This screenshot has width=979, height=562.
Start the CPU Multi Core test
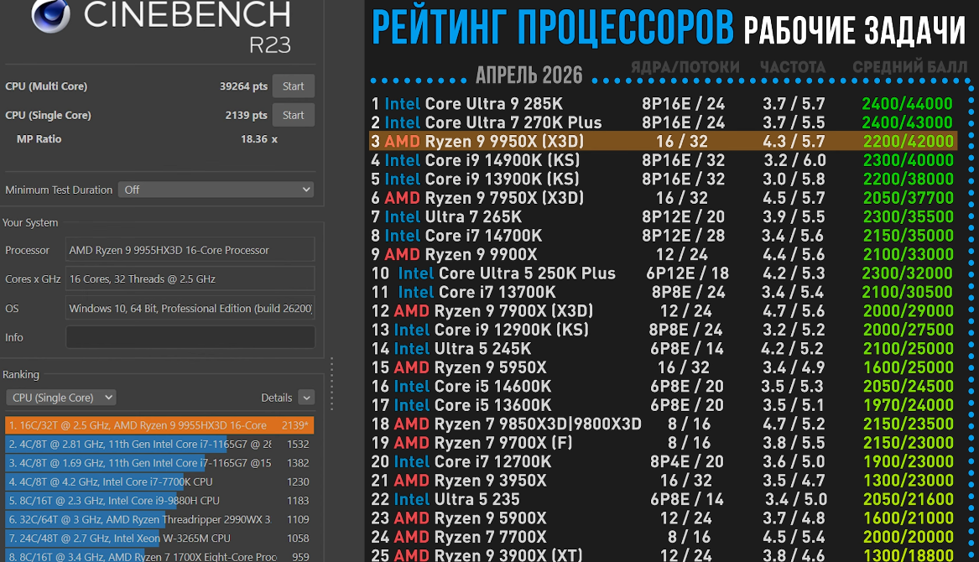point(294,86)
